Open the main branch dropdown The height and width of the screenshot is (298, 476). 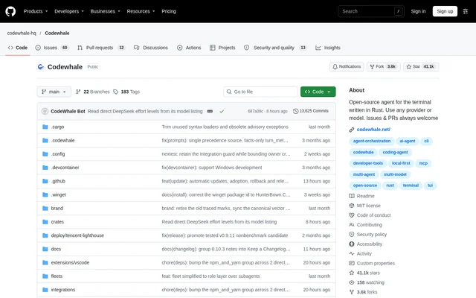(x=54, y=92)
